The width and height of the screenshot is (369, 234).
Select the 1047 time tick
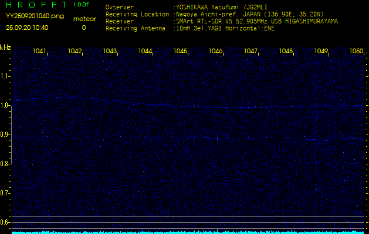[250, 51]
